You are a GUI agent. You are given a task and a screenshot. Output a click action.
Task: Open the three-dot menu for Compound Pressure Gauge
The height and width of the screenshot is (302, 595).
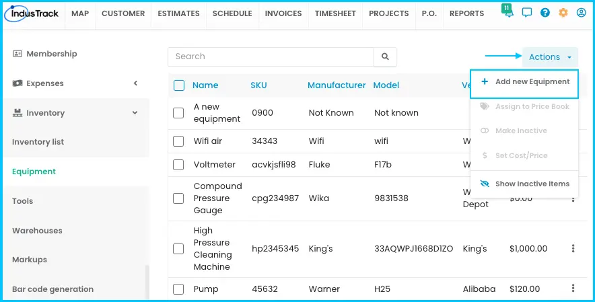coord(573,198)
